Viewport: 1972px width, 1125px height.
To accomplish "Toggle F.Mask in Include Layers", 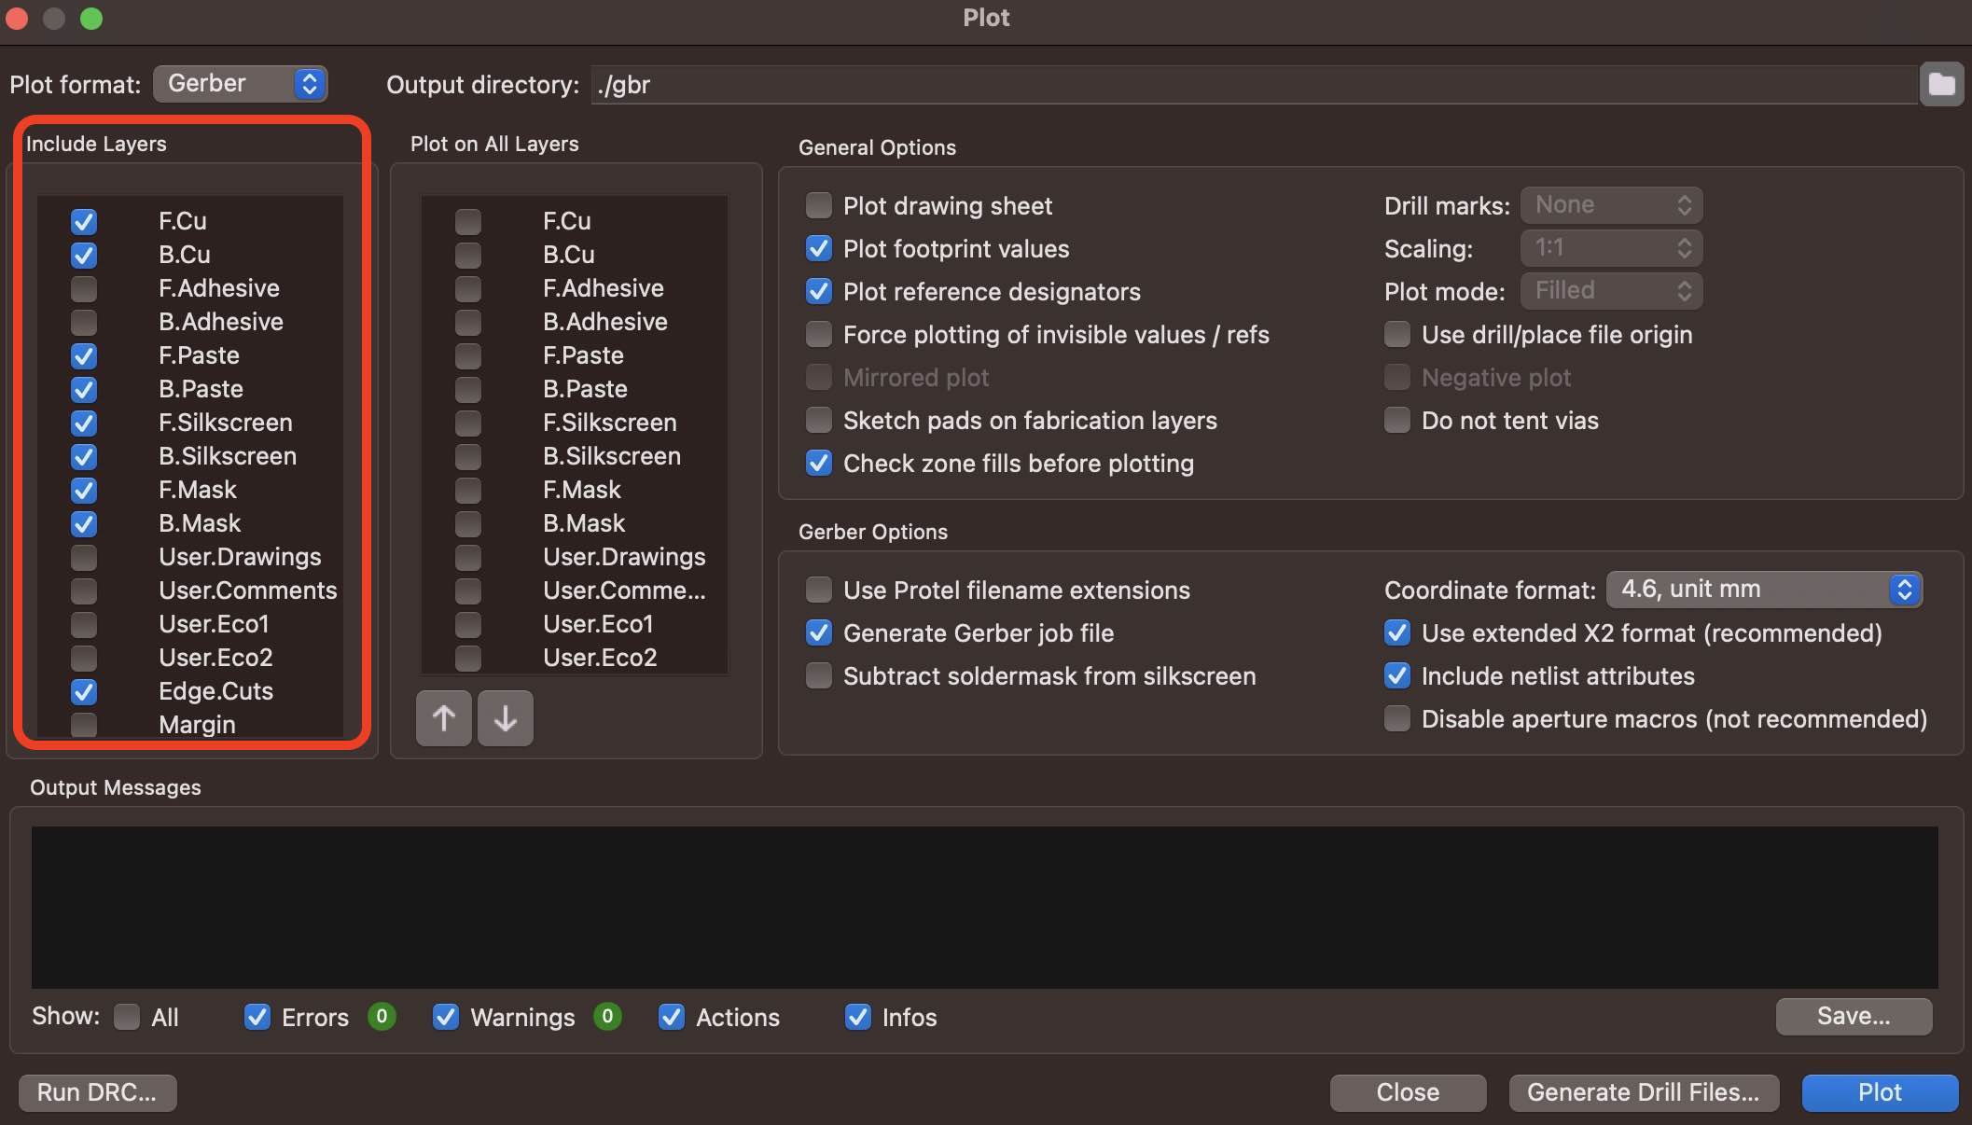I will click(84, 490).
